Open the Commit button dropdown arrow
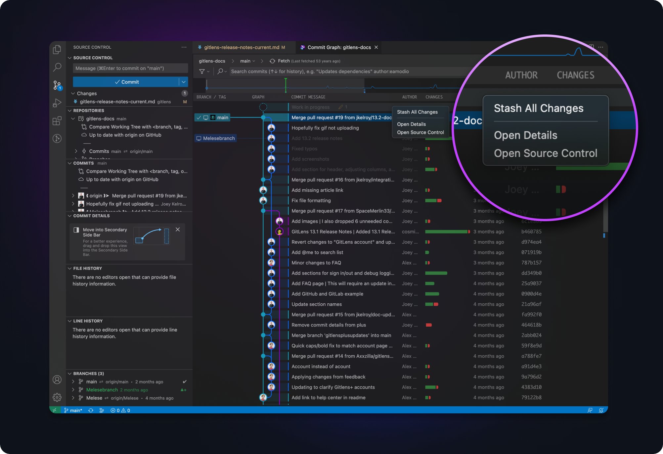The image size is (663, 454). click(184, 82)
